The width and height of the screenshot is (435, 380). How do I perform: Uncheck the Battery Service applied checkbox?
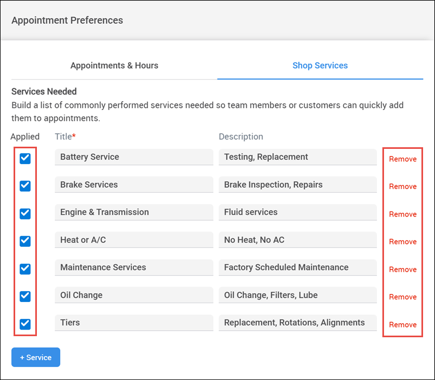25,159
